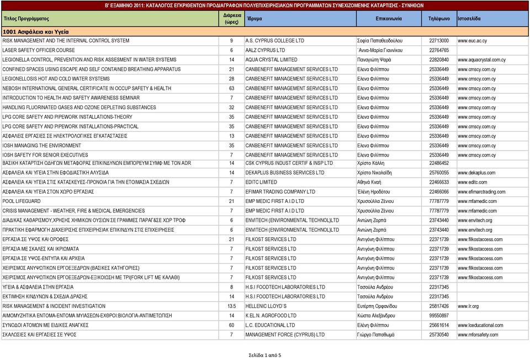Click the duration value 63
This screenshot has width=530, height=358.
tap(231, 88)
